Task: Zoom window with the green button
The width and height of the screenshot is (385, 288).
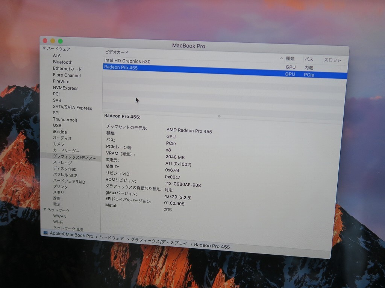Action: (x=60, y=41)
